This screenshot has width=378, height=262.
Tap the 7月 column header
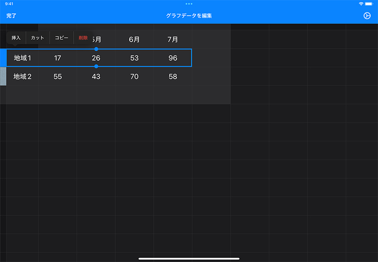tap(173, 40)
